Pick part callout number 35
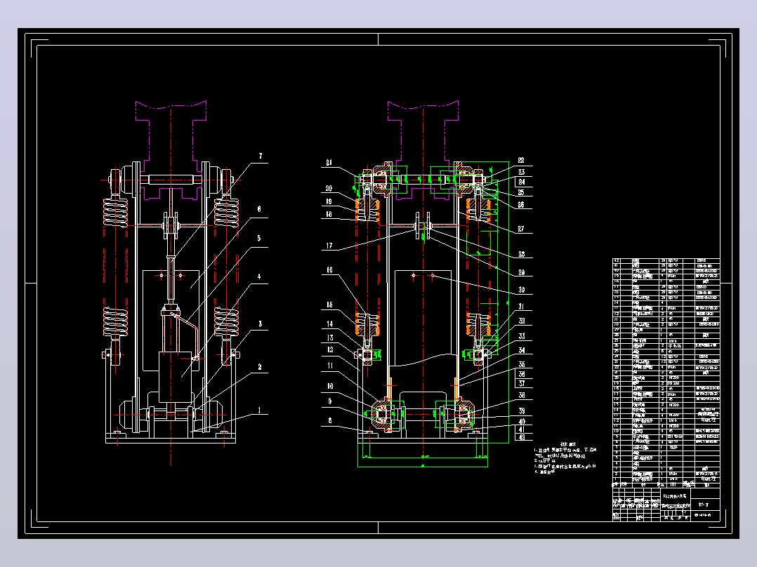Image resolution: width=757 pixels, height=567 pixels. [x=522, y=364]
